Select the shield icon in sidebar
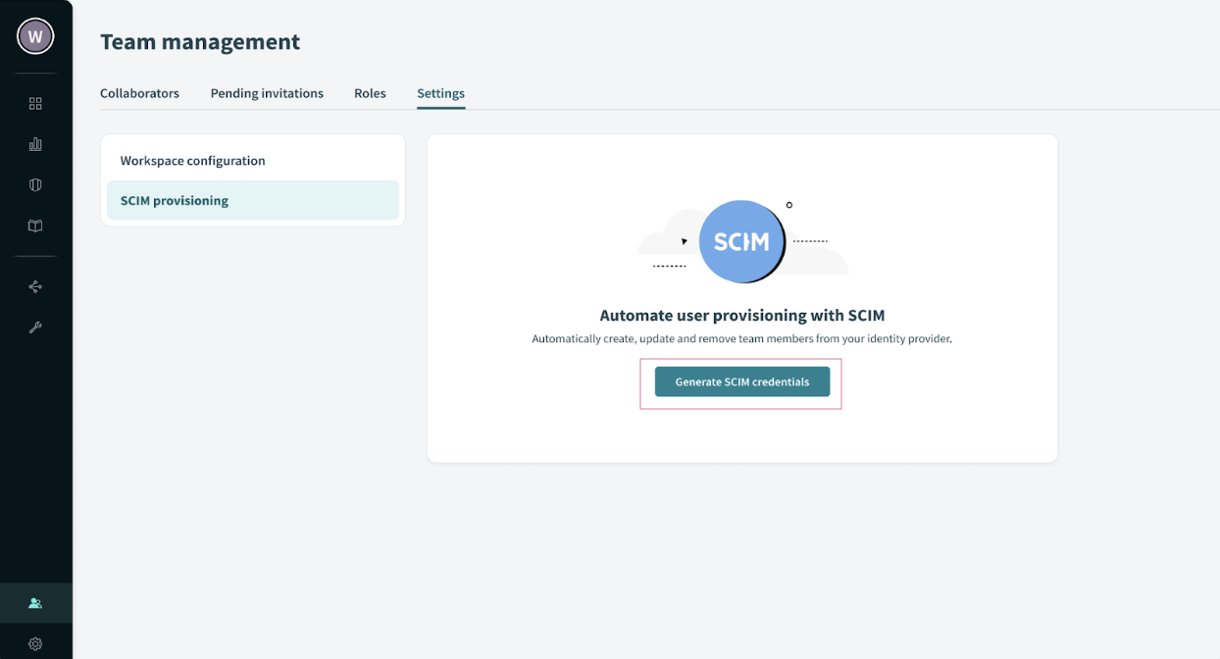Screen dimensions: 1220x659 [35, 185]
